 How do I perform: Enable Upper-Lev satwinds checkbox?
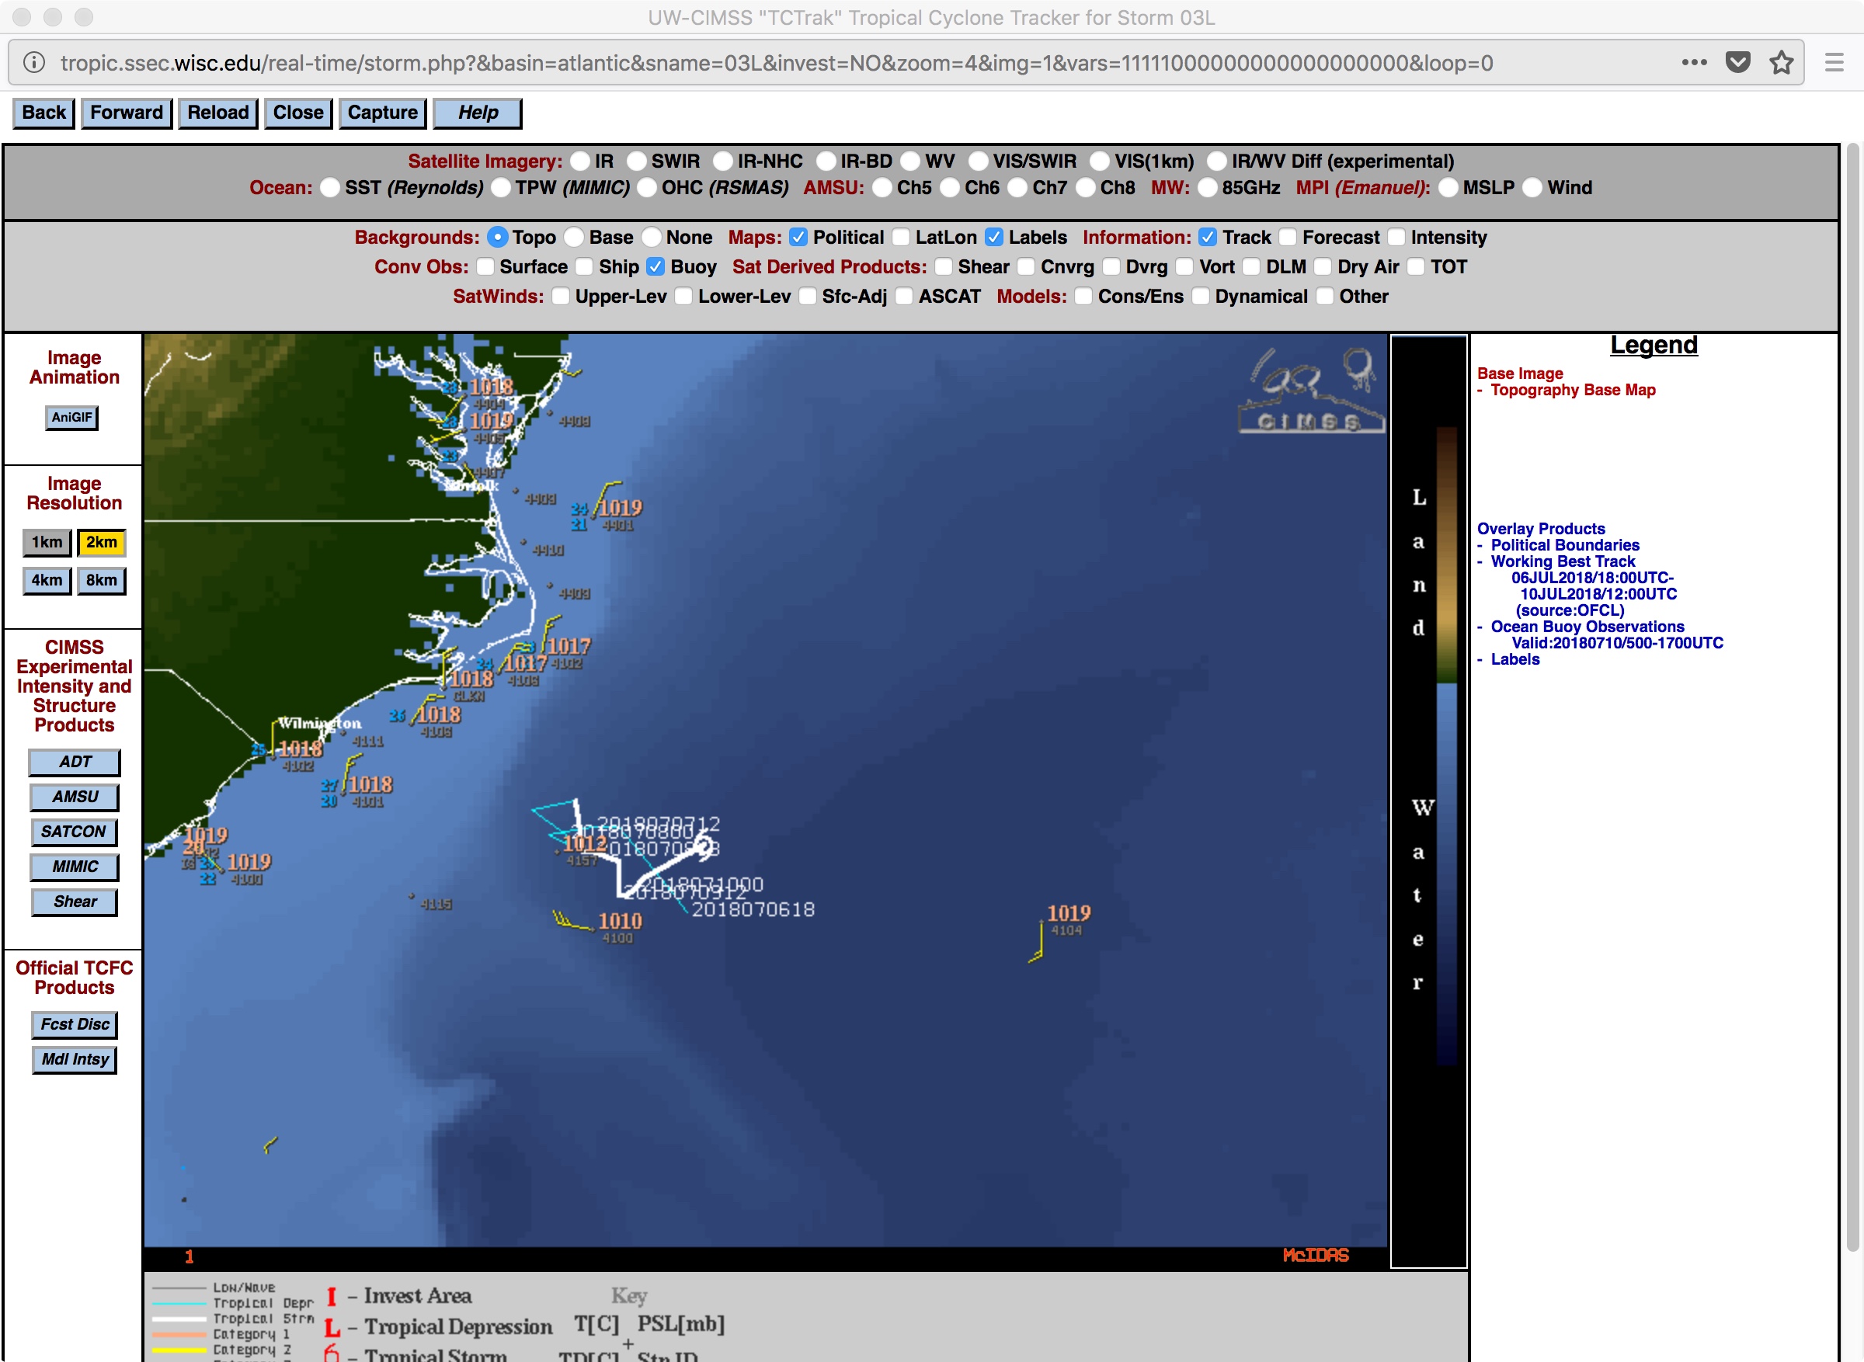pyautogui.click(x=561, y=296)
